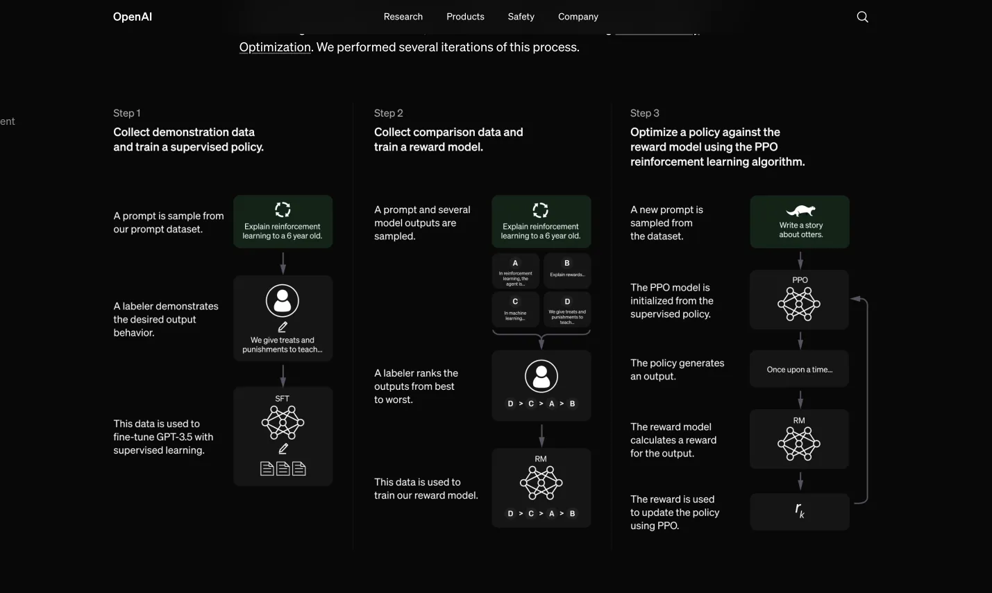
Task: Click 'A prompt and several model outputs are sampled.'
Action: (x=422, y=223)
